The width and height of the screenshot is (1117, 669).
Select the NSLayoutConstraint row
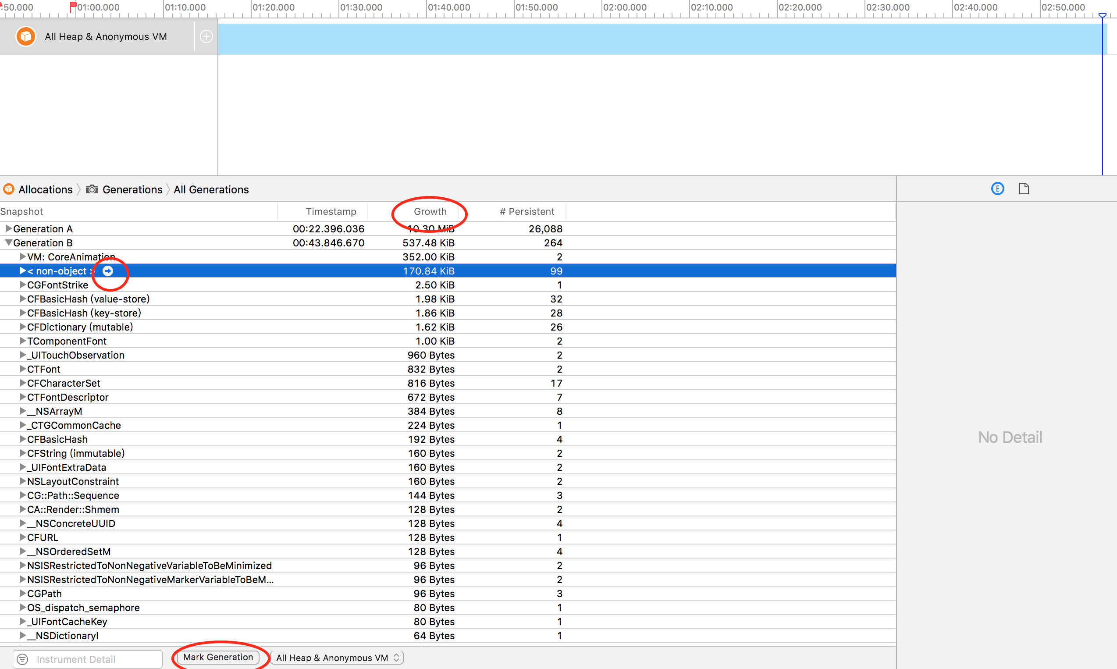point(448,481)
